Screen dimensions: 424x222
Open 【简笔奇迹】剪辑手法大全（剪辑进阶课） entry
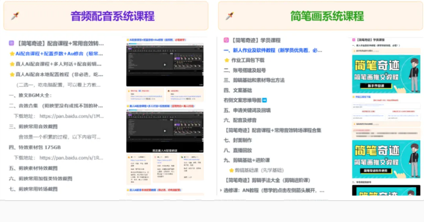[x=267, y=180]
